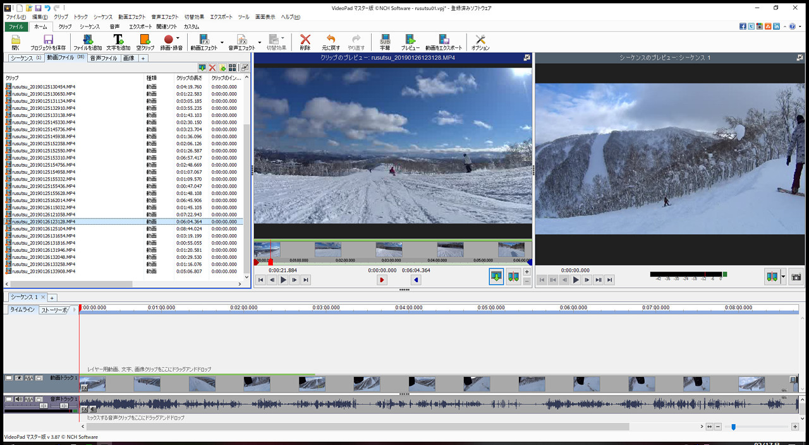Toggle eye visibility of 動画トラック 1
The image size is (809, 445).
[x=19, y=378]
